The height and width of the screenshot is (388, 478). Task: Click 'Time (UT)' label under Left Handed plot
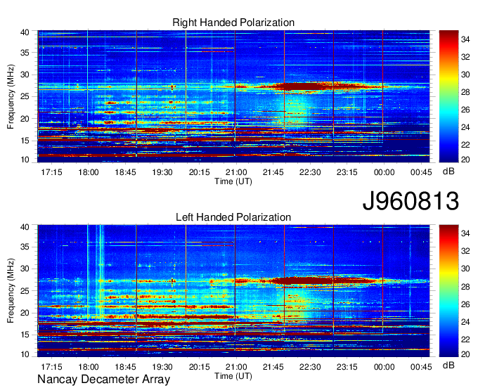(233, 376)
